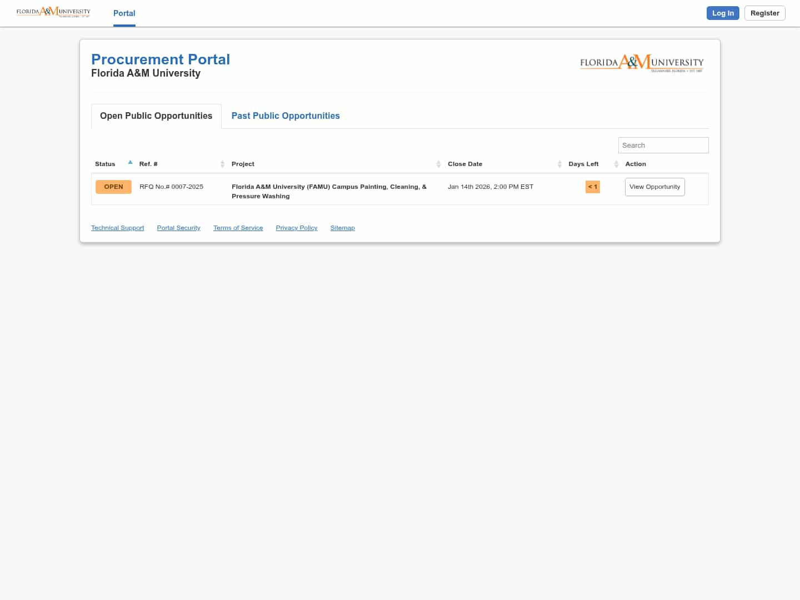
Task: Sort the Project column with its sort arrows
Action: [x=439, y=163]
